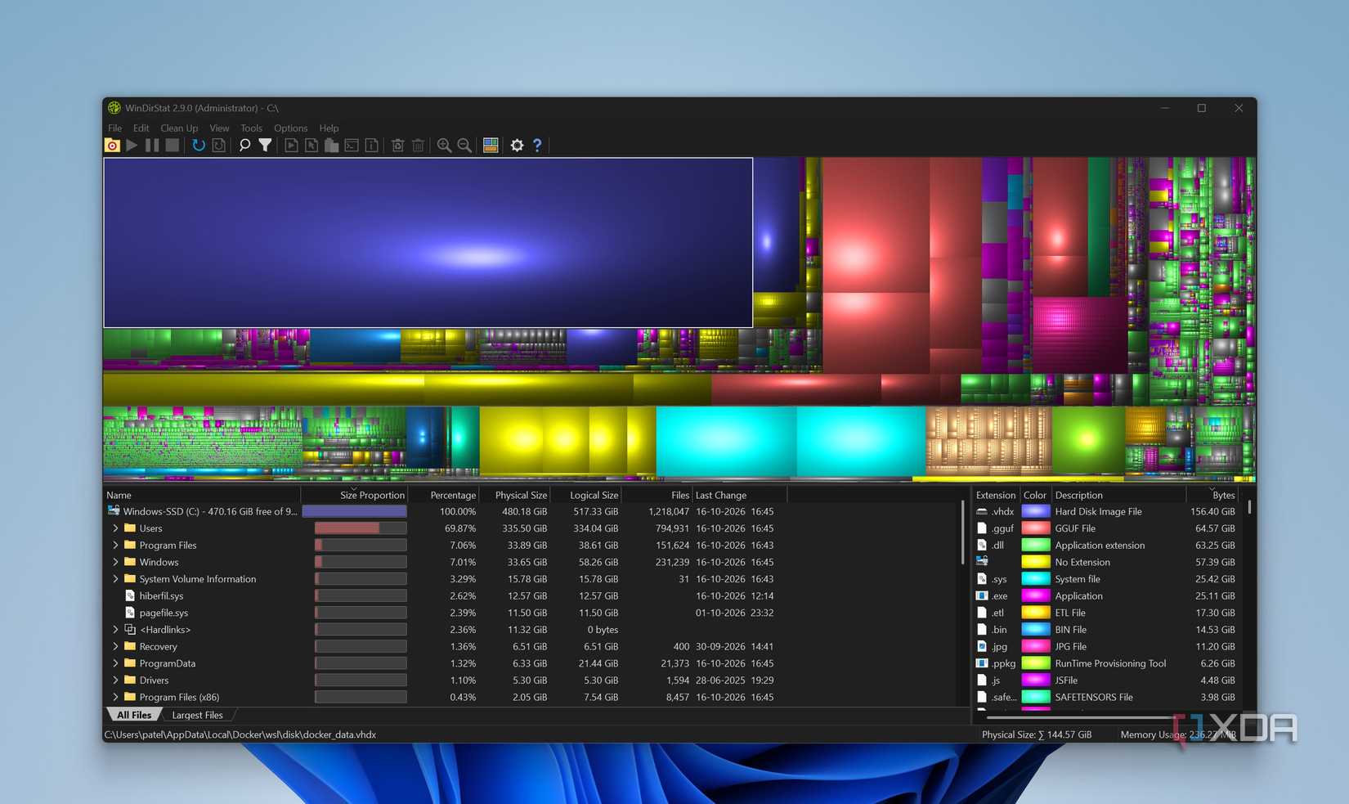Click the .dll green color swatch

(1035, 546)
